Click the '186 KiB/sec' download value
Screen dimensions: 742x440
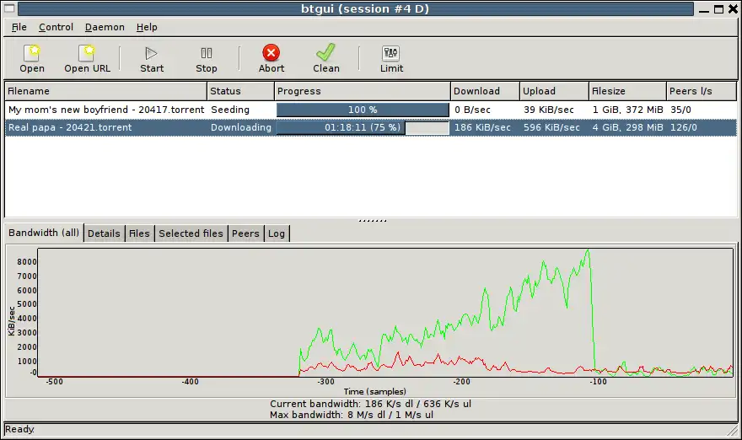[482, 127]
